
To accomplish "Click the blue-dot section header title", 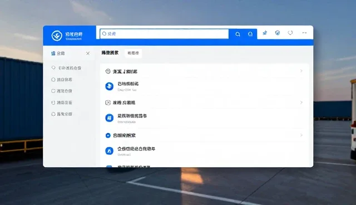I will 124,135.
